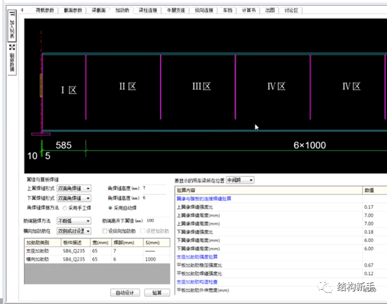Open the 梁柱连接 tab
This screenshot has width=387, height=304.
148,10
